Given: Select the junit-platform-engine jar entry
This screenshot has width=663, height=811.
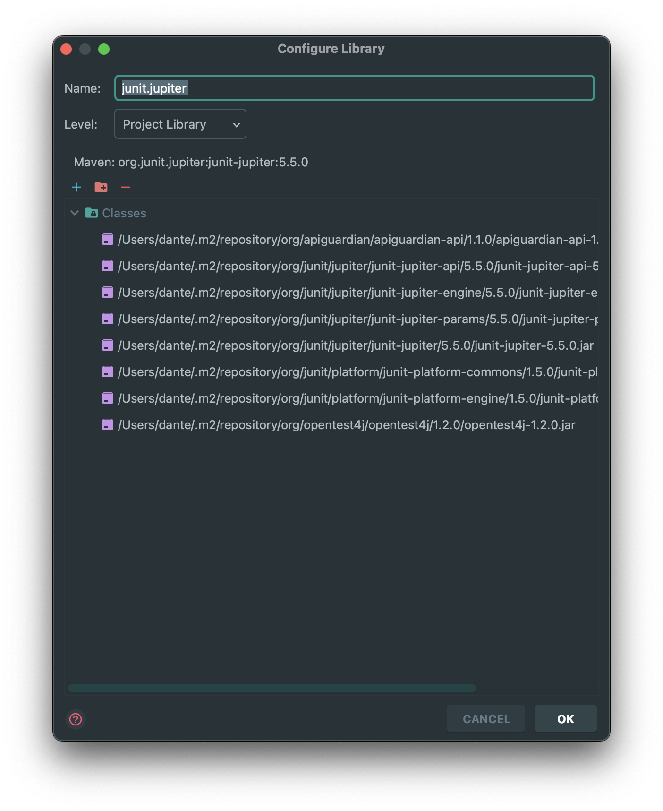Looking at the screenshot, I should pos(349,398).
